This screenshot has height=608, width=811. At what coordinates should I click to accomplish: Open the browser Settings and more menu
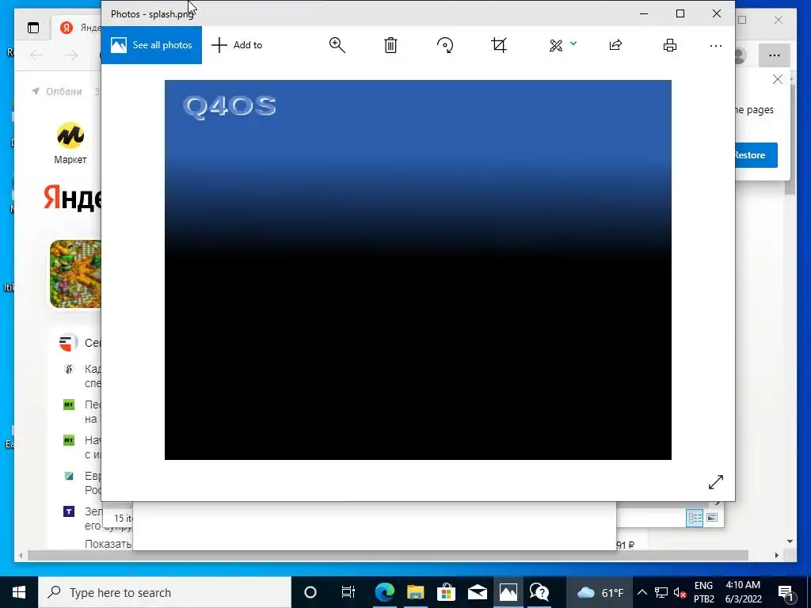[775, 55]
